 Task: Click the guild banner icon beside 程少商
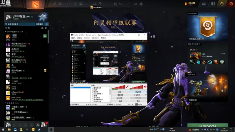(45, 70)
